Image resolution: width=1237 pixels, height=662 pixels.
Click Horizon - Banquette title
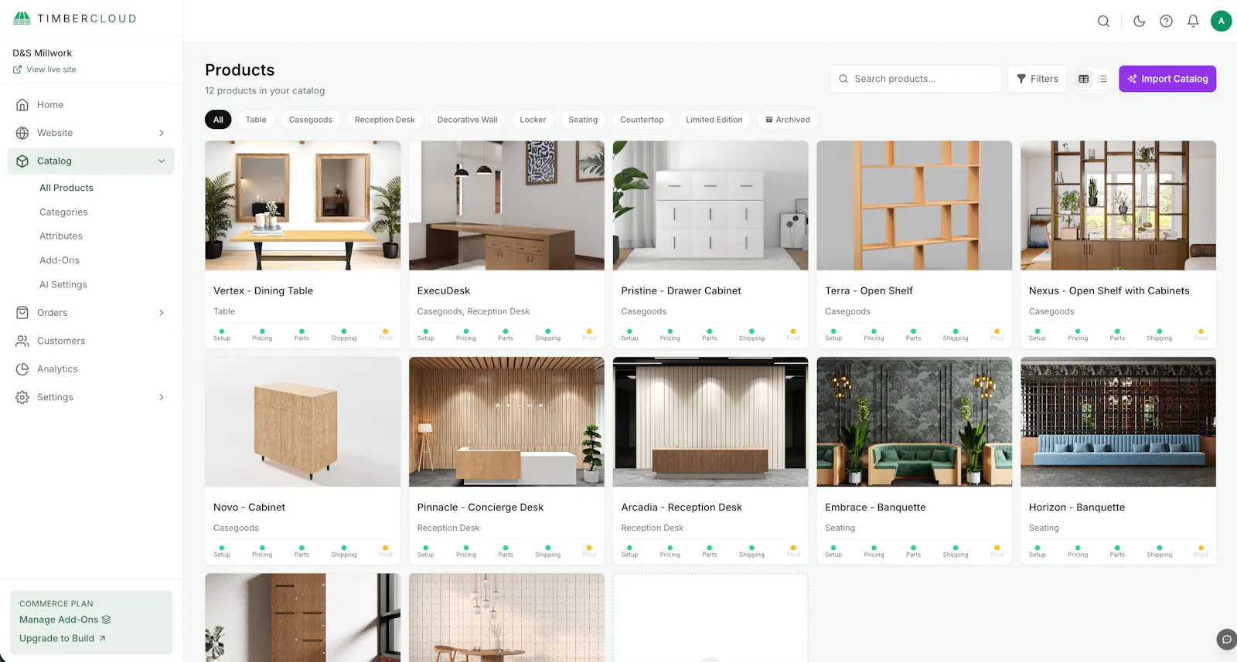click(1077, 508)
